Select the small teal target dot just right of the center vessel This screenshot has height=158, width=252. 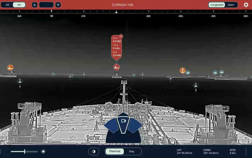(x=134, y=75)
